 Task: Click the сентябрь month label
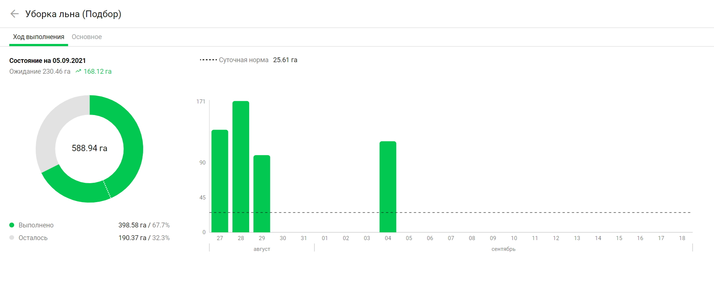click(504, 249)
